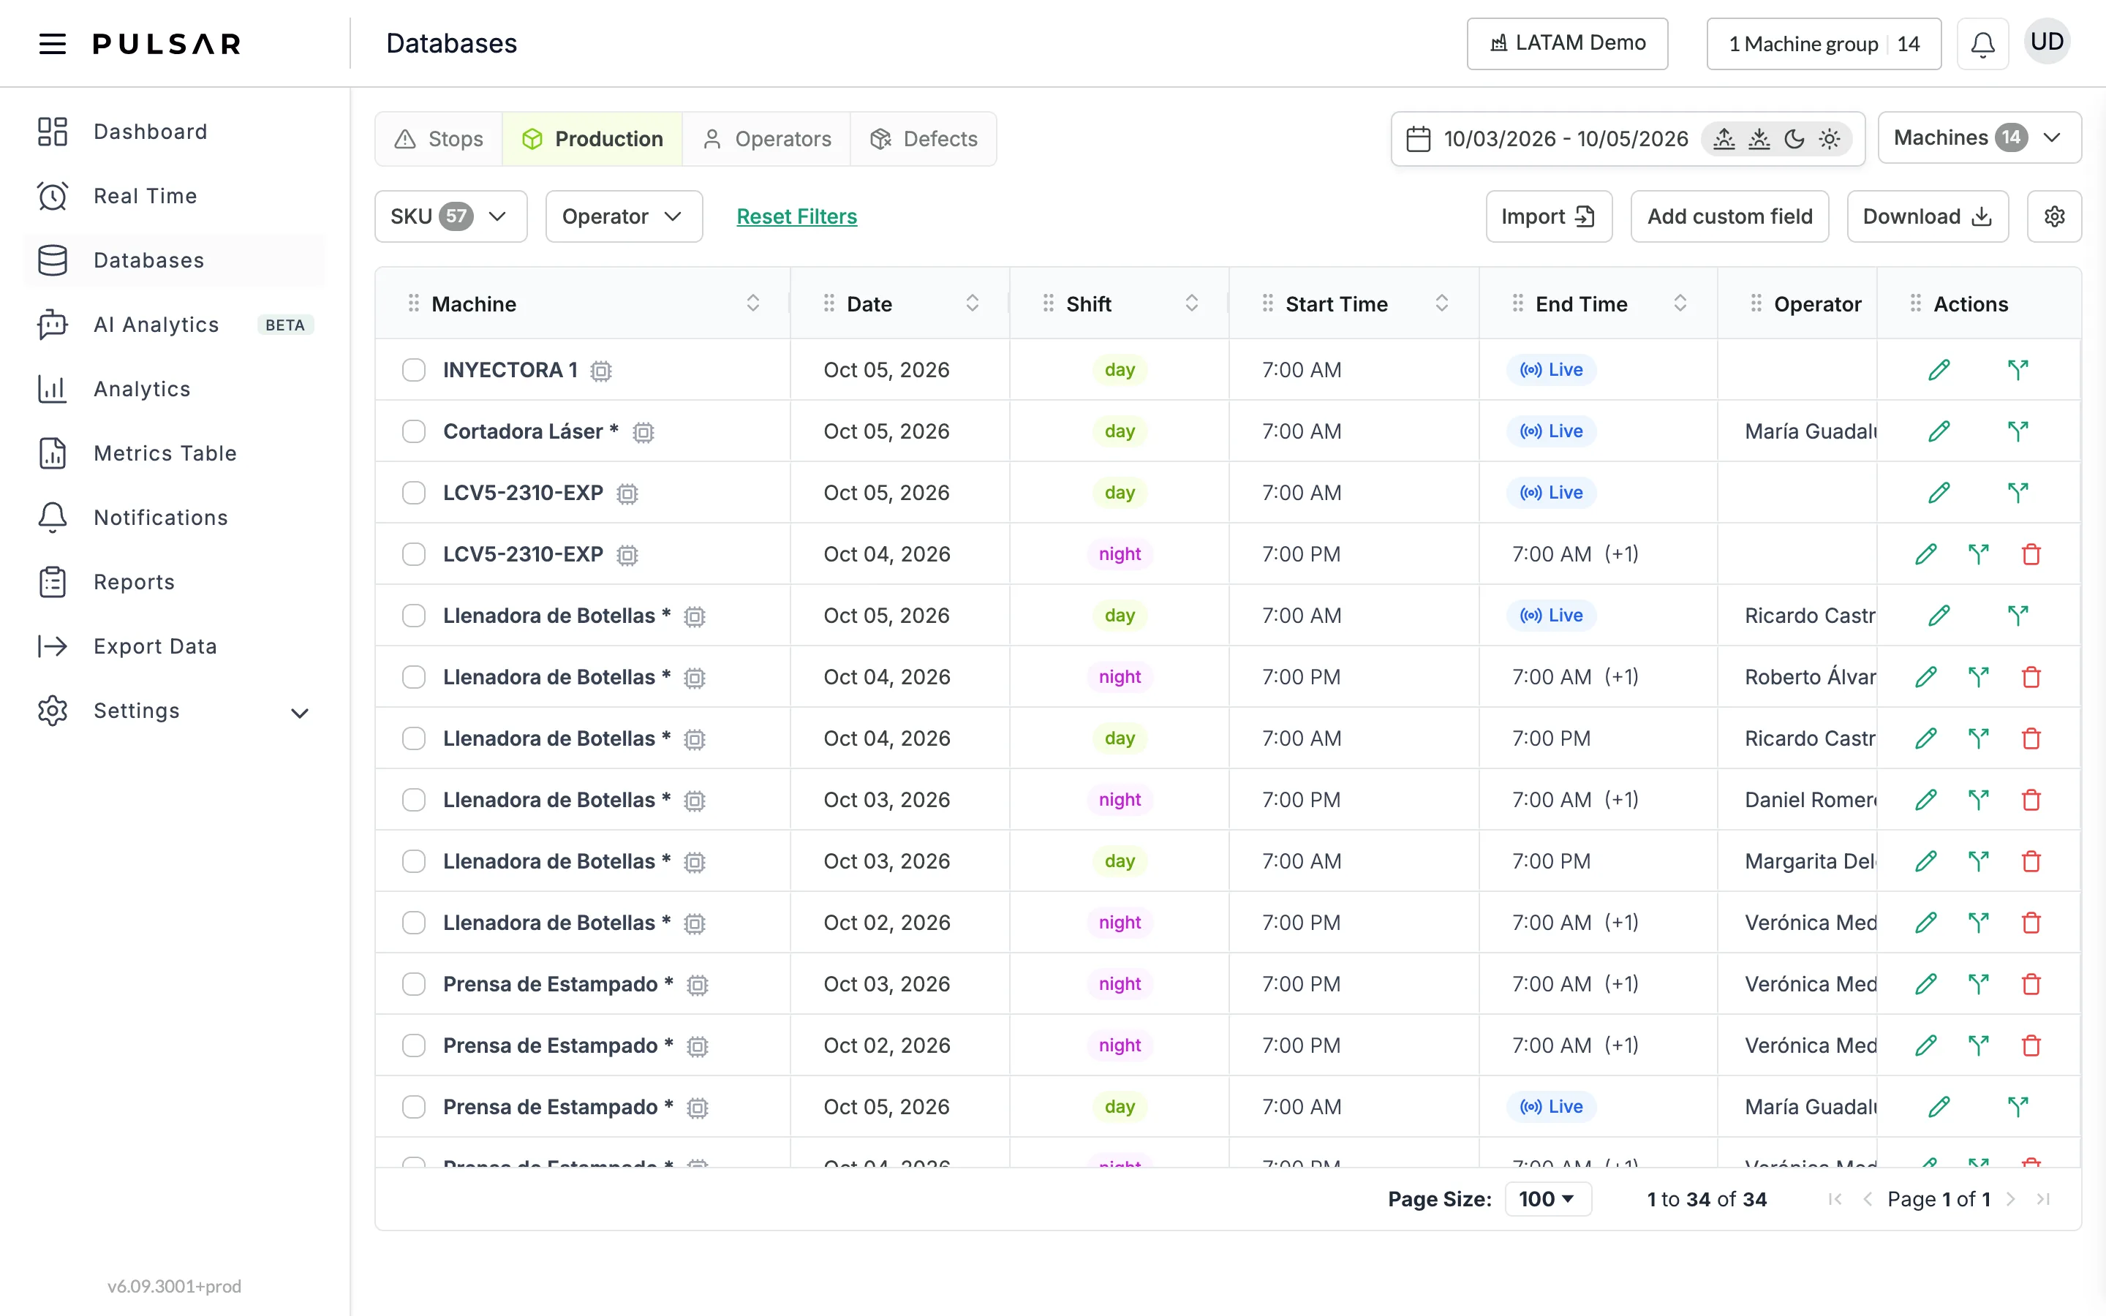Click trash icon for Prensa de Estampado Oct 02
Screen dimensions: 2106x1316
2031,1045
